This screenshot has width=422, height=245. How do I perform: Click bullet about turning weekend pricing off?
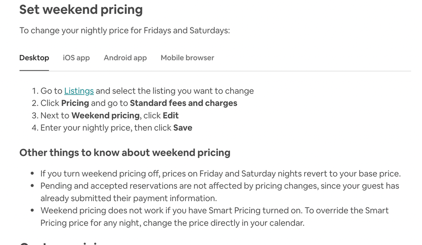(220, 174)
